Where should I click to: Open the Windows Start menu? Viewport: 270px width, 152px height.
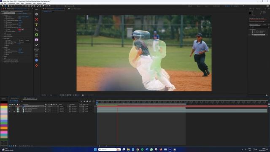pyautogui.click(x=95, y=149)
